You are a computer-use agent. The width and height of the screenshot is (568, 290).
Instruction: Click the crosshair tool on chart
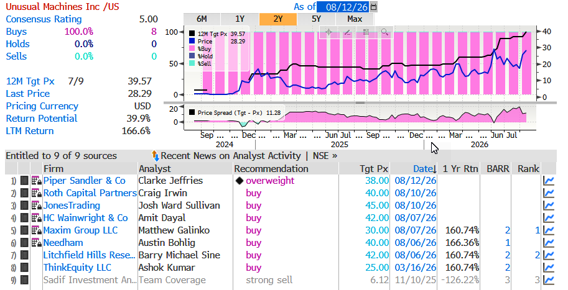329,32
